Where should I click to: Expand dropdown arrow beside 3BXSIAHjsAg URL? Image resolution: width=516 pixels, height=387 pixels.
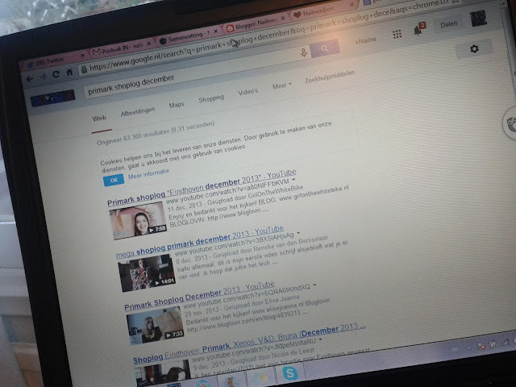(x=298, y=233)
